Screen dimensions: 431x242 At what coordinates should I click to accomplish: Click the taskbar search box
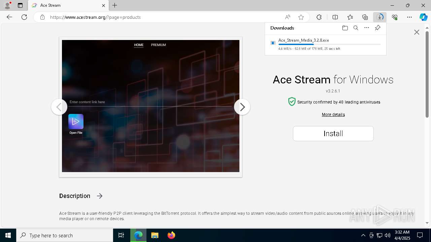pos(65,235)
